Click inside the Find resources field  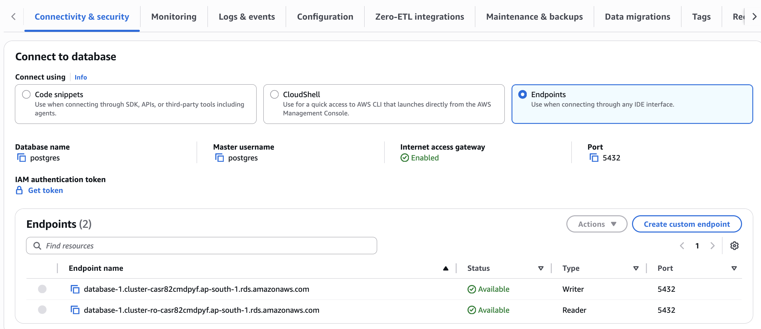(169, 245)
